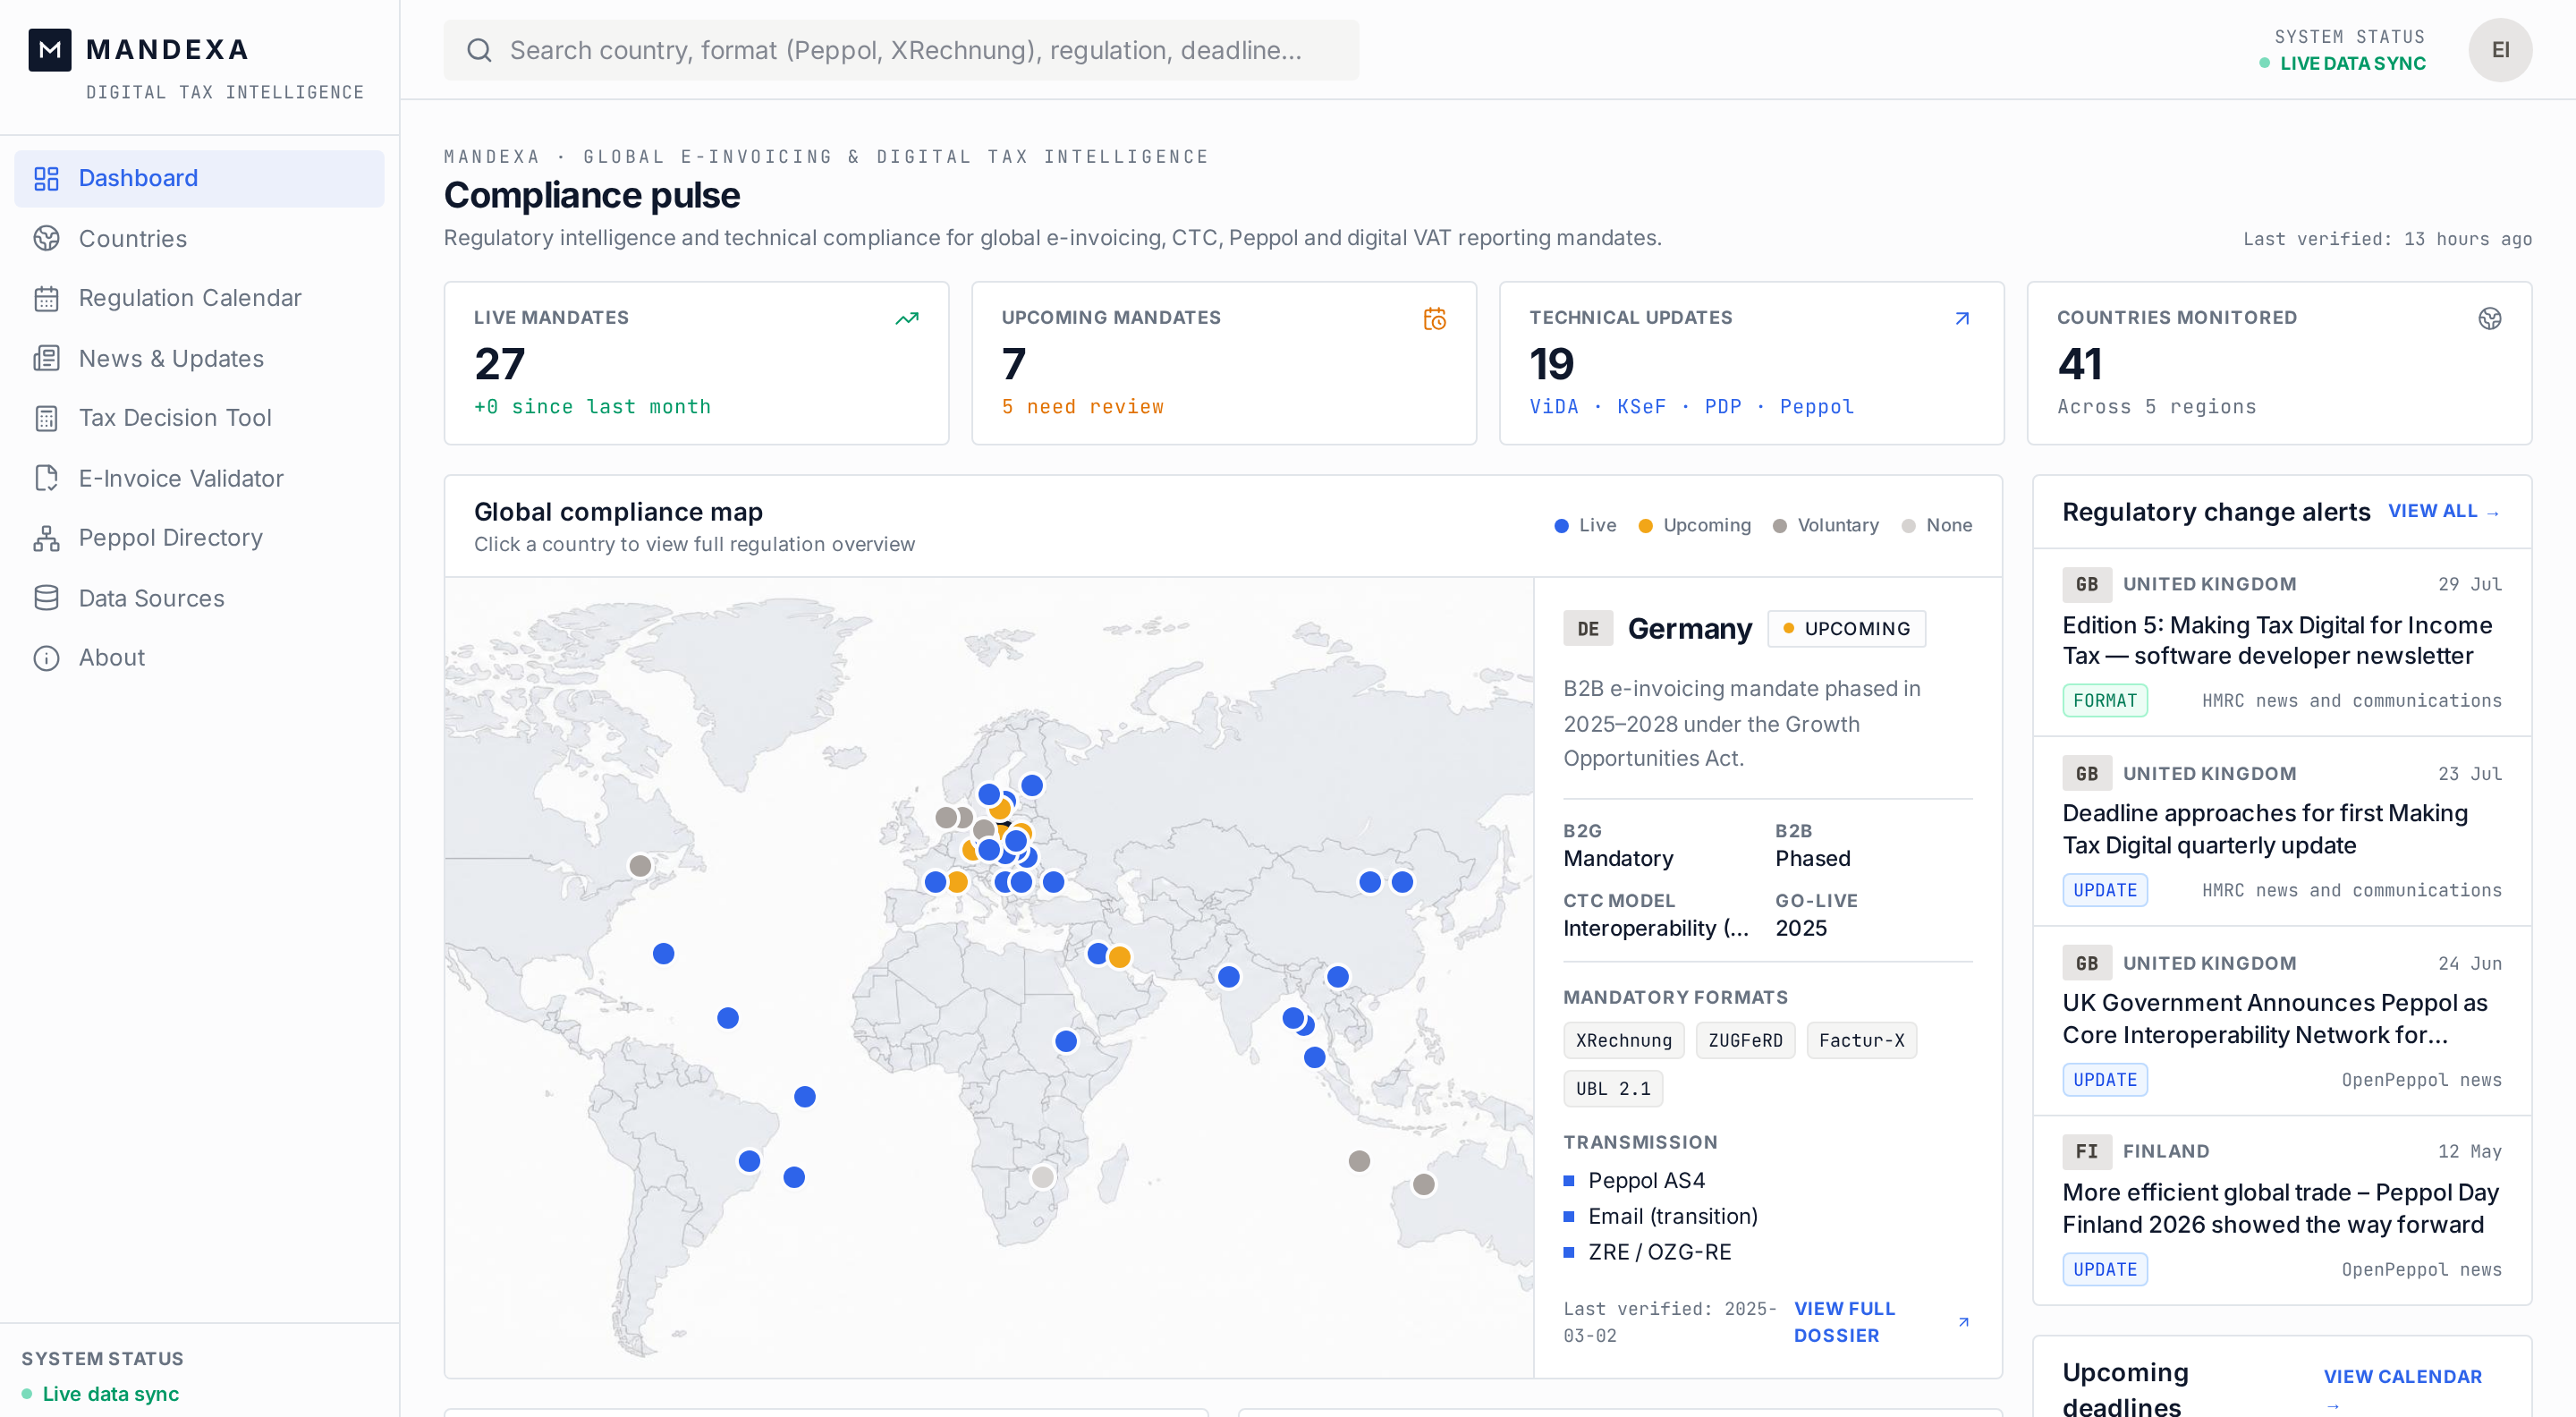Viewport: 2576px width, 1417px height.
Task: Open the EI user avatar
Action: tap(2500, 50)
